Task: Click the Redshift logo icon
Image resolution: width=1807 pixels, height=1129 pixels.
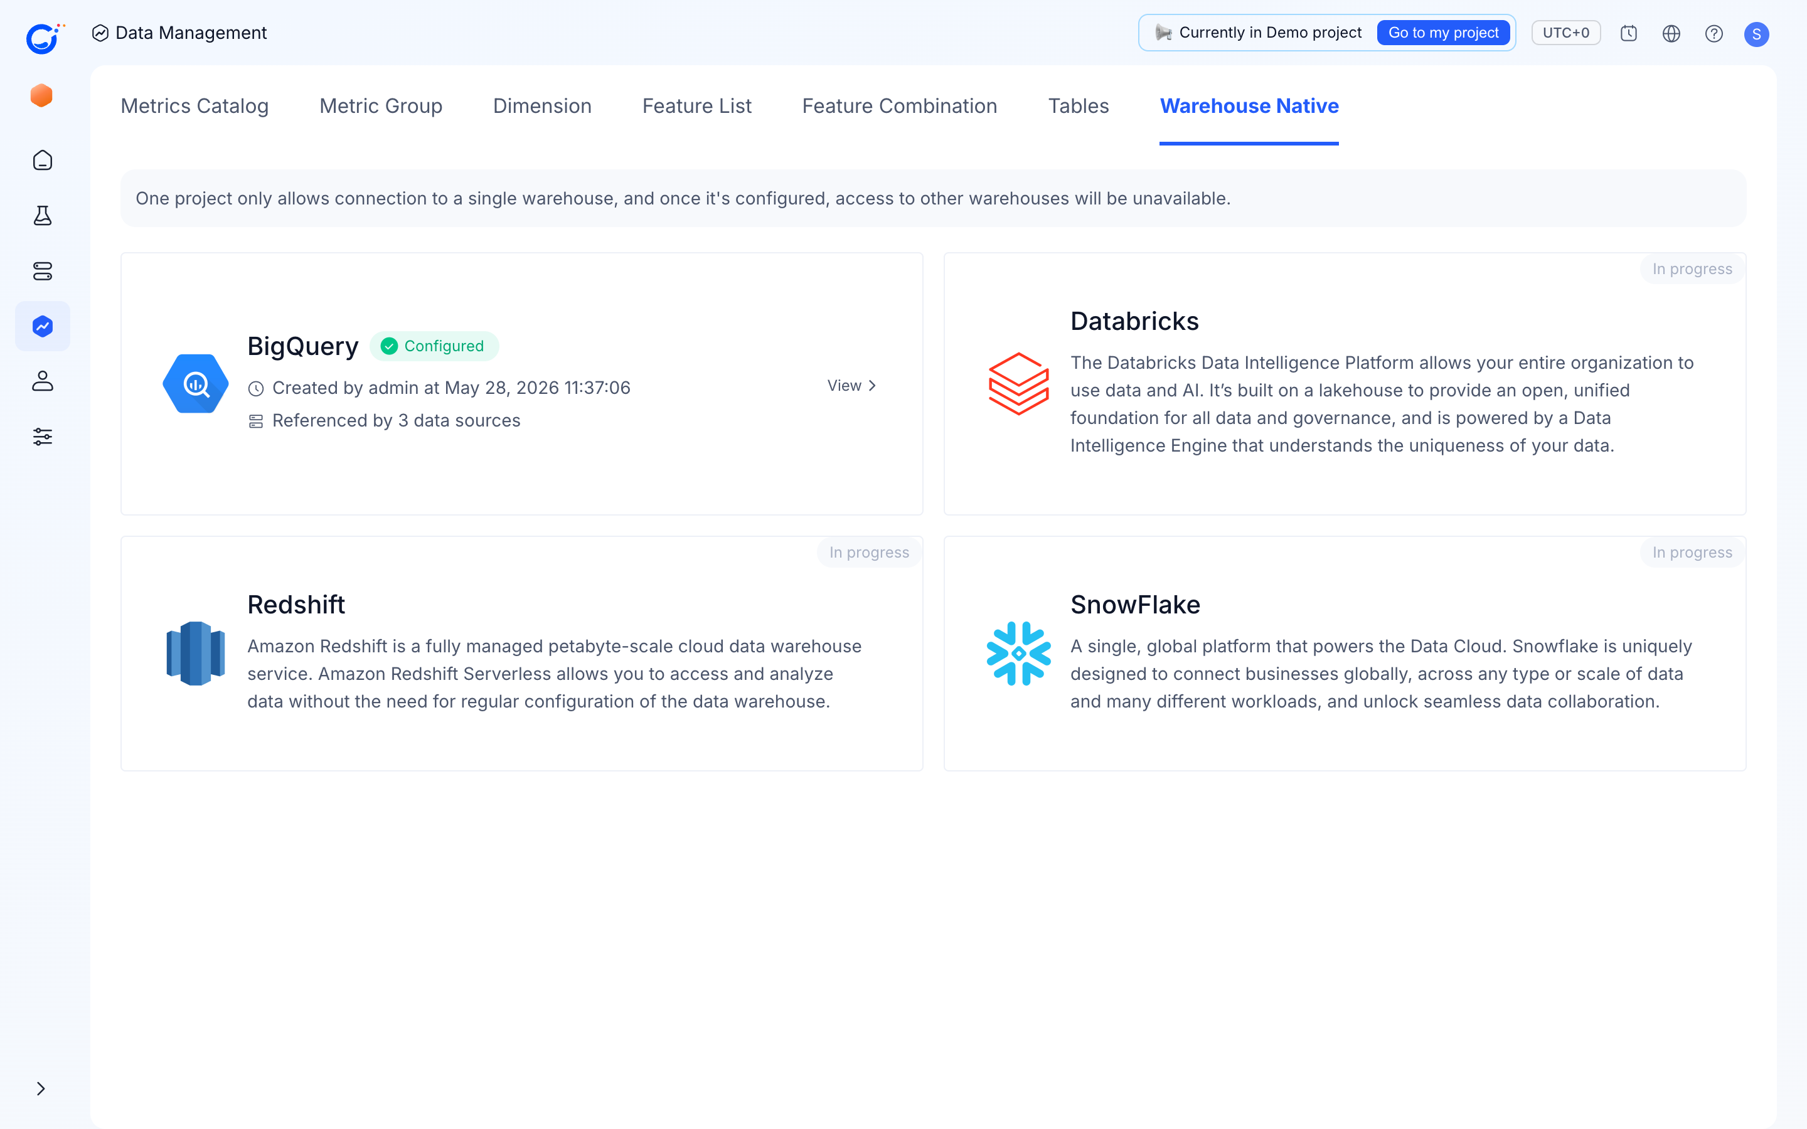Action: (x=196, y=654)
